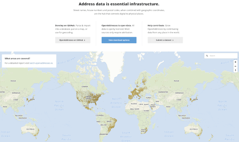Click the ARGENTINA map label

pyautogui.click(x=104, y=134)
